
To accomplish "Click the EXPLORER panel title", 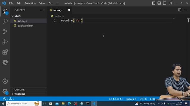I will [x=20, y=10].
